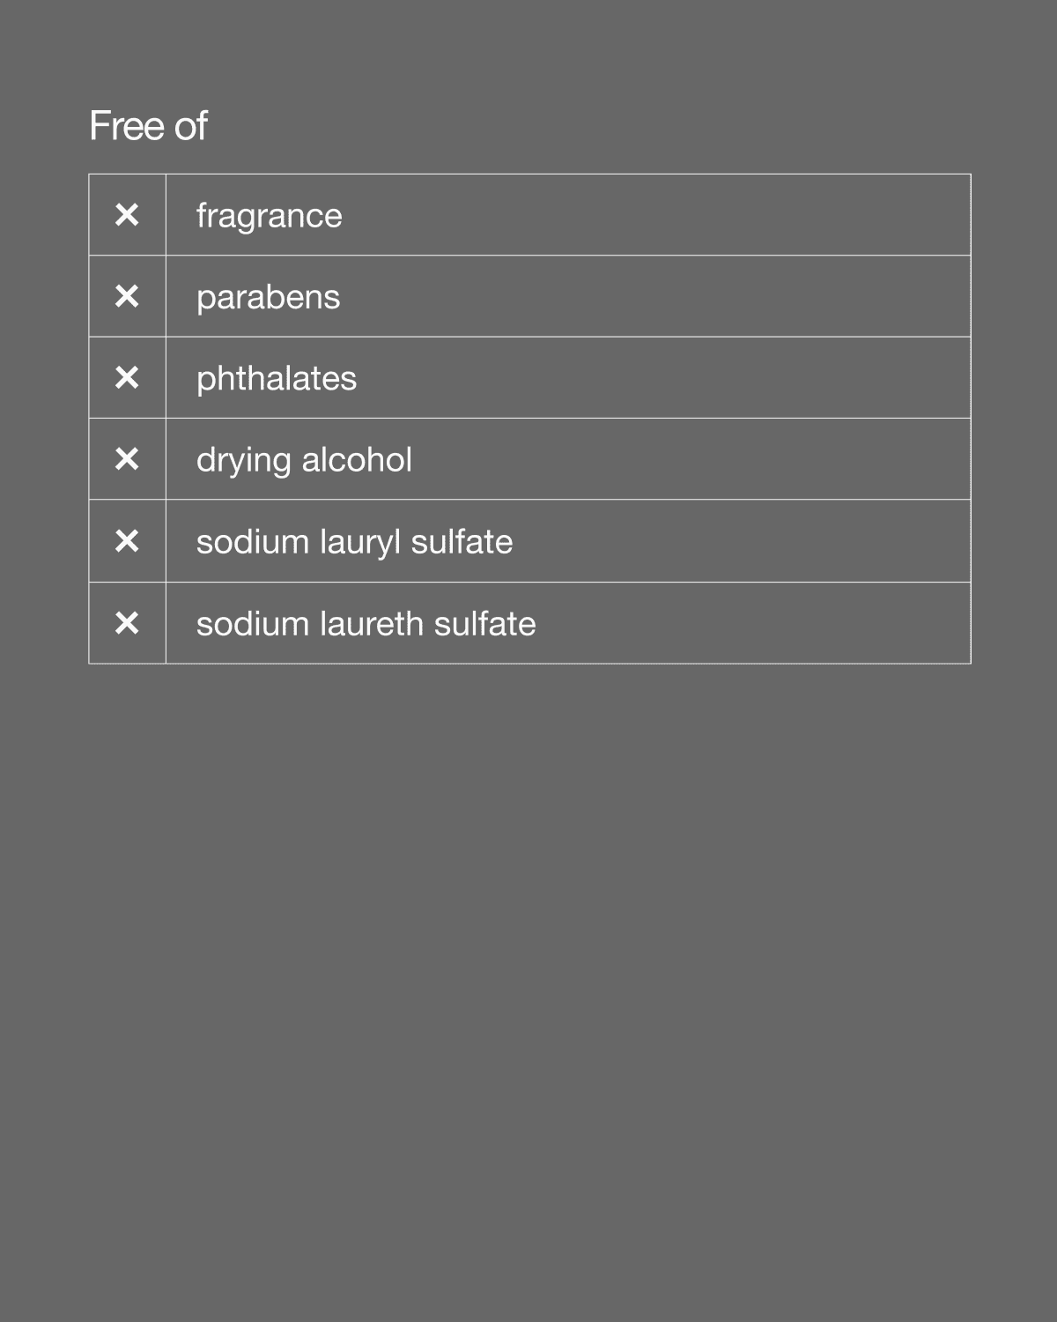Click the X icon beside sodium laureth sulfate
1057x1322 pixels.
[127, 623]
